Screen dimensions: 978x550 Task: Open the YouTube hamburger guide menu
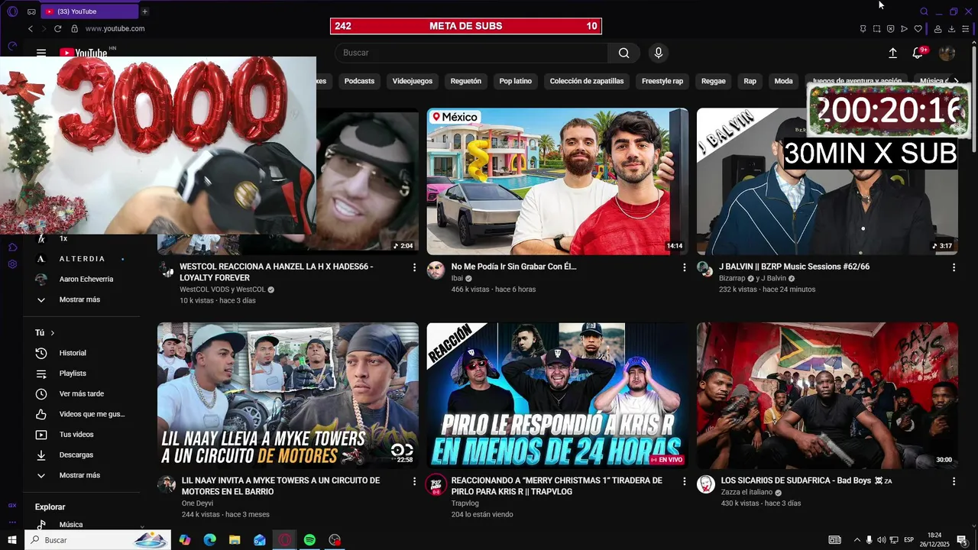[x=41, y=53]
